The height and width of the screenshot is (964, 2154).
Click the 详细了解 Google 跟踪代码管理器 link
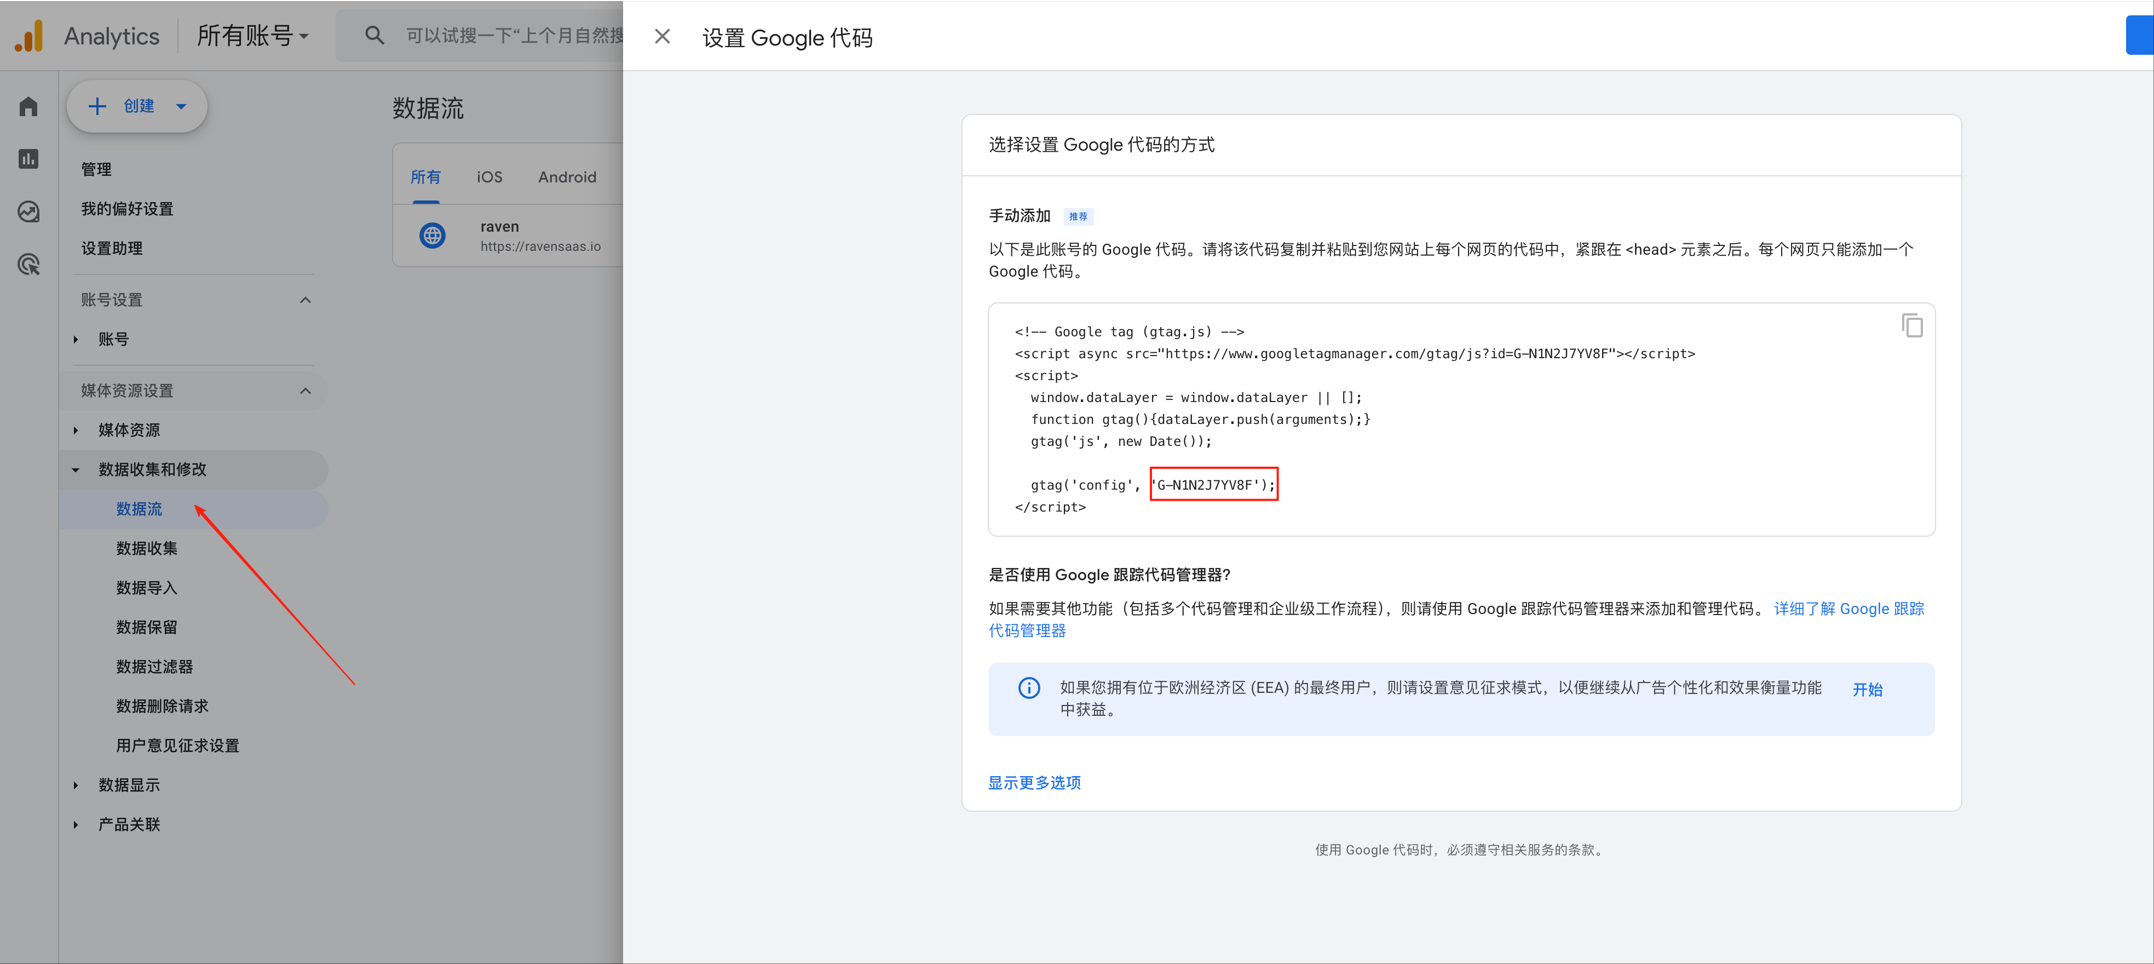point(1849,609)
